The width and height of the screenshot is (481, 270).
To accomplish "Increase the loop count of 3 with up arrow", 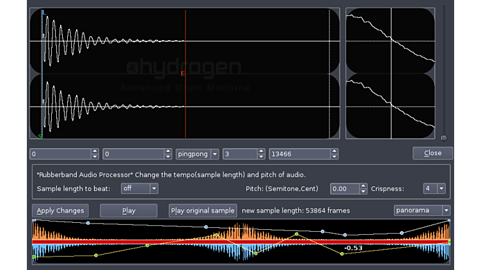I will click(261, 151).
